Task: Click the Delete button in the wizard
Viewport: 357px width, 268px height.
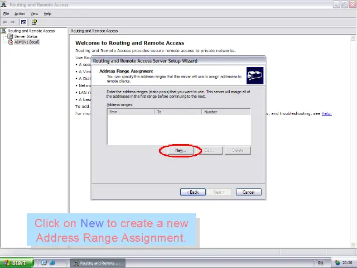Action: click(238, 150)
